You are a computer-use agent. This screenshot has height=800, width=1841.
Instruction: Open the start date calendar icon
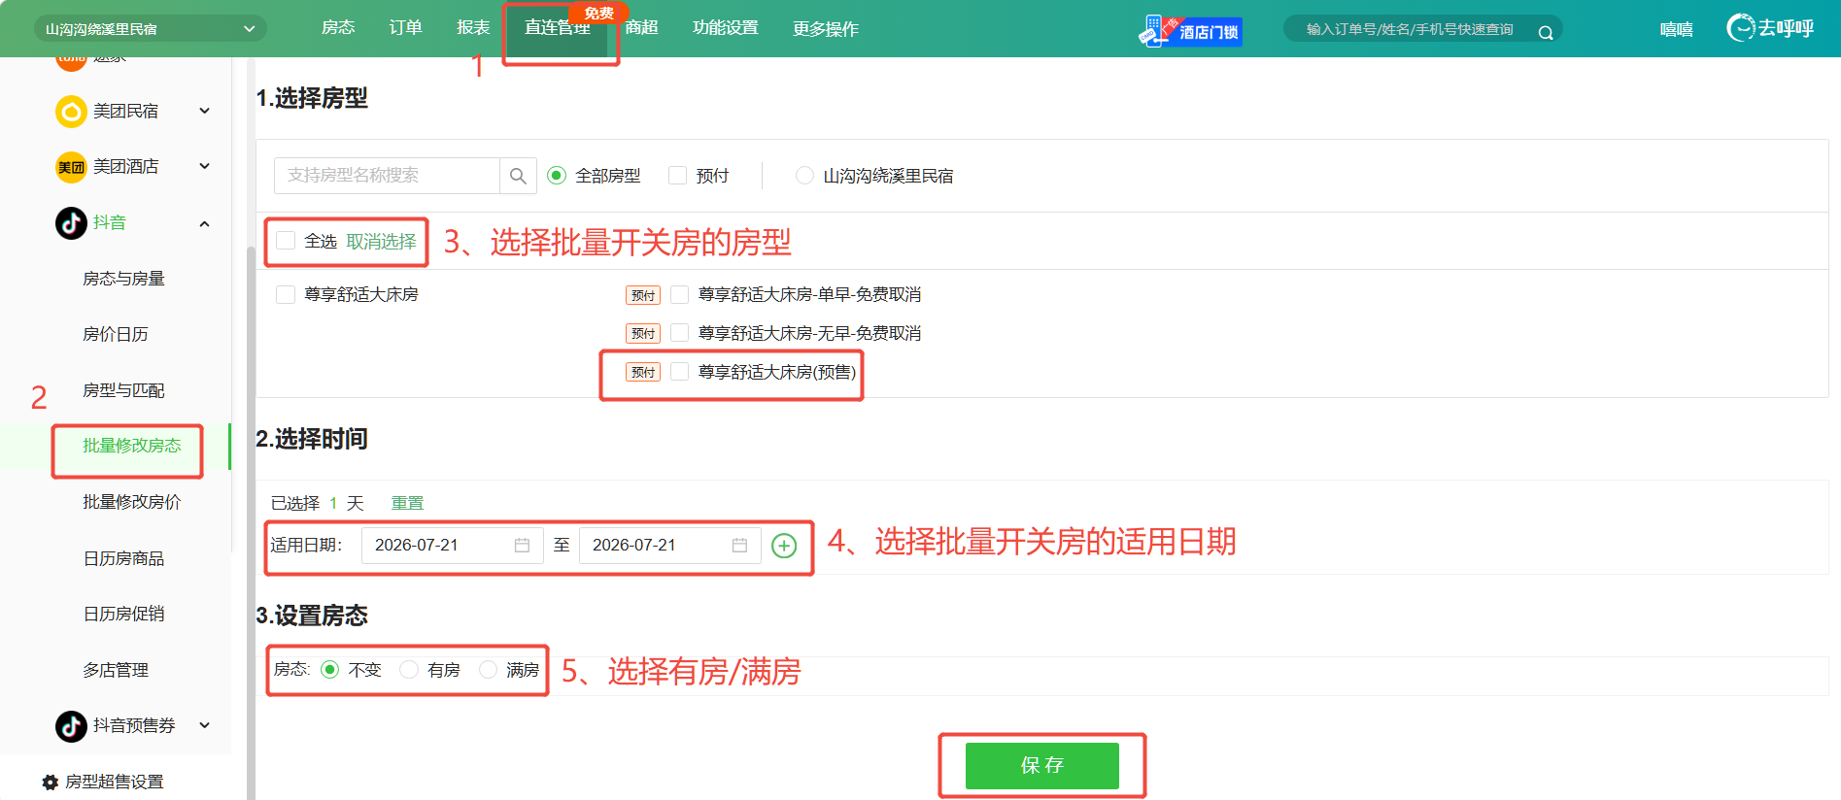click(x=522, y=546)
